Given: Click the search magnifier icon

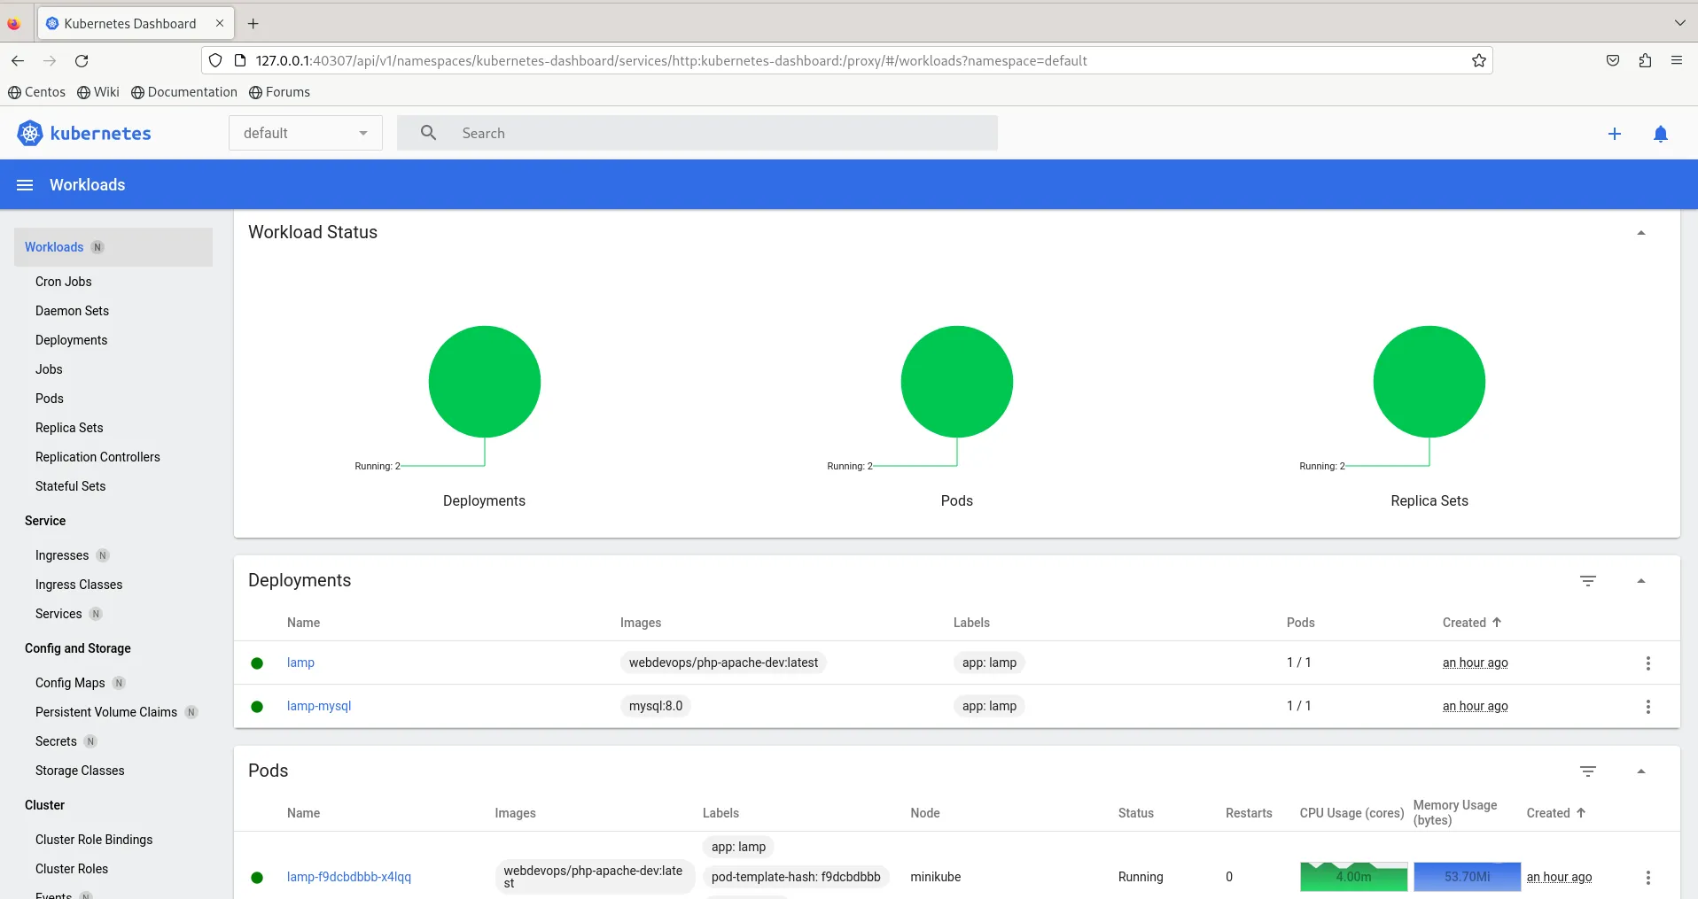Looking at the screenshot, I should coord(429,133).
